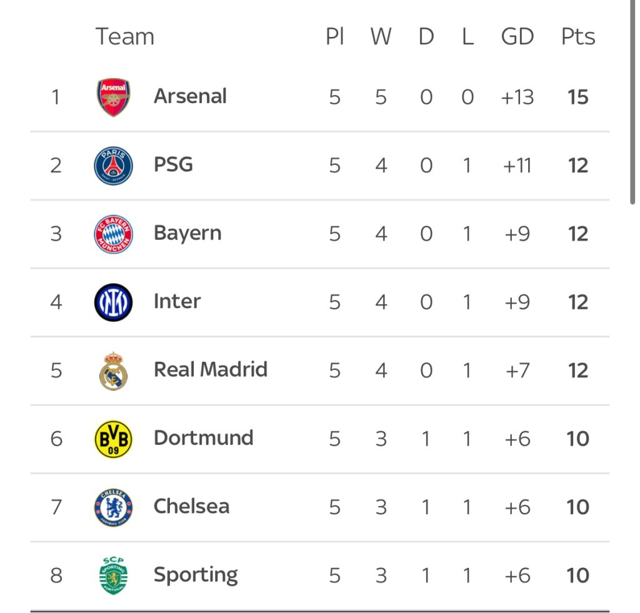The height and width of the screenshot is (613, 640).
Task: Click Arsenal's 15 points value
Action: tap(577, 97)
